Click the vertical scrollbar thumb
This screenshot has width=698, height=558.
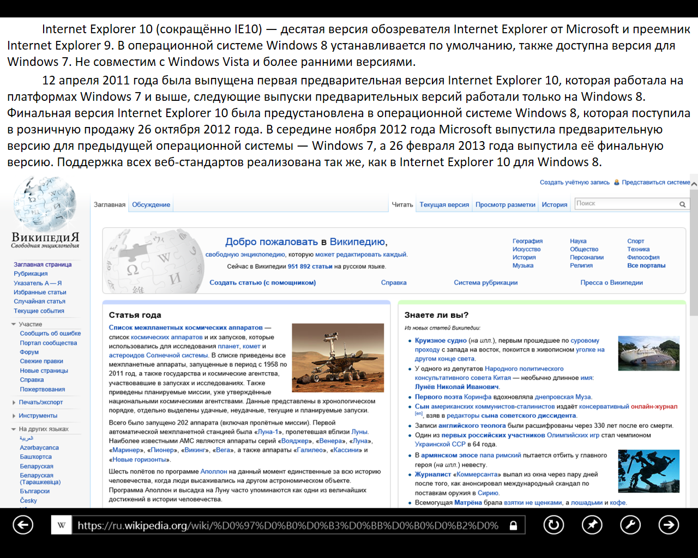694,252
